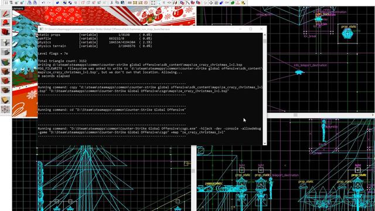
Task: Click the magnifier auto-selection toolbar icon
Action: click(159, 3)
